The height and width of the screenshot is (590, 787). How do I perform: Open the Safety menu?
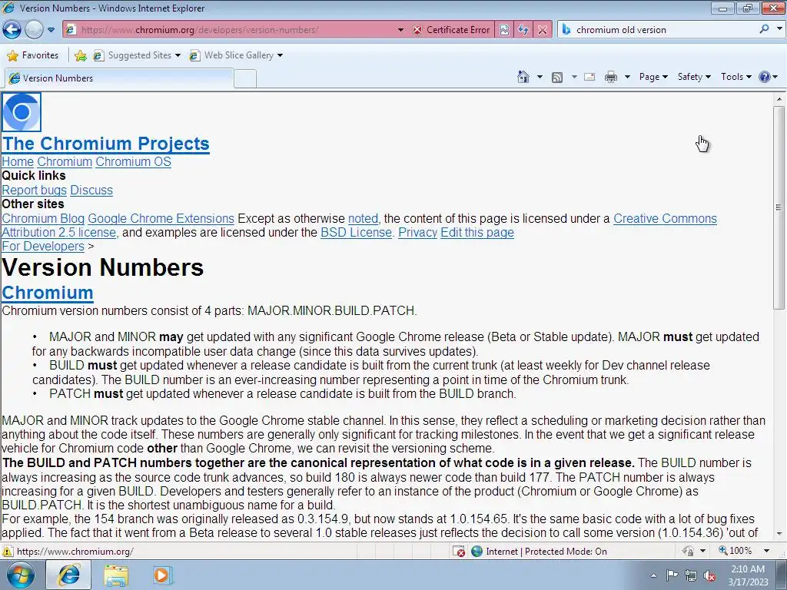[694, 77]
